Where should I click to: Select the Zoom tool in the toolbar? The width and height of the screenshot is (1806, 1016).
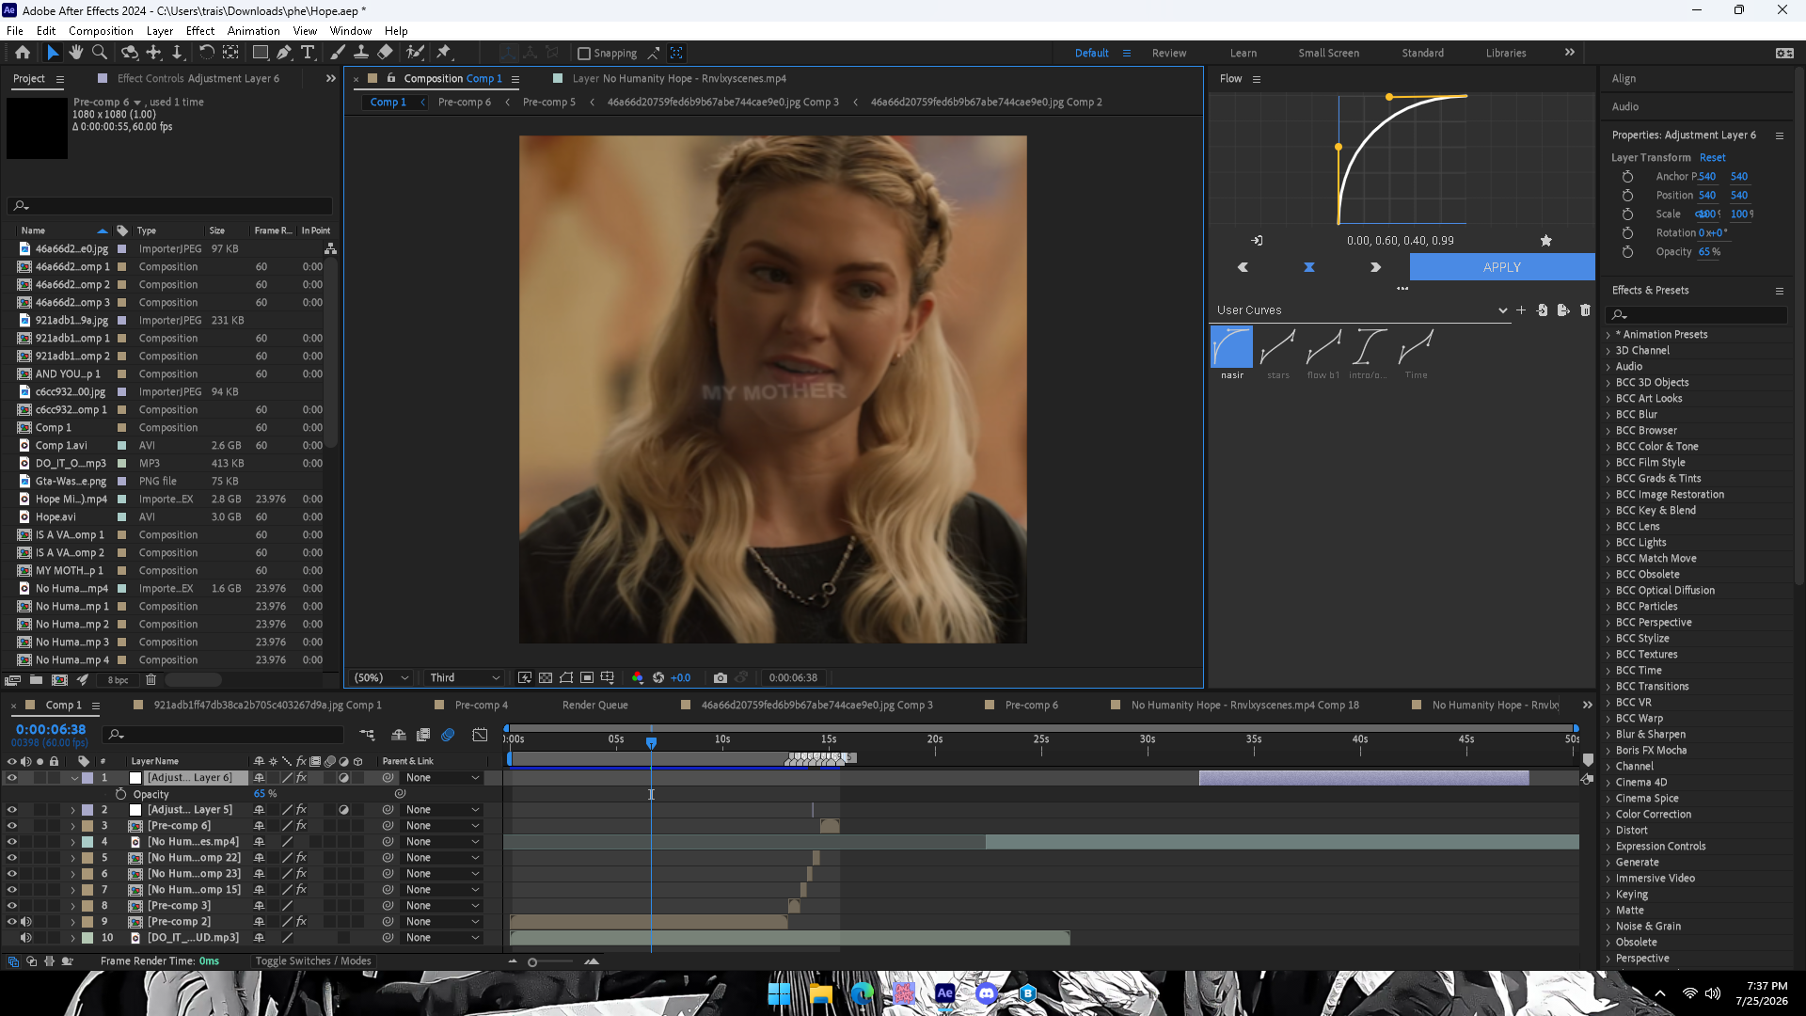point(100,53)
